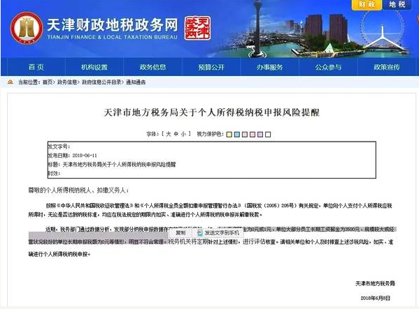
Task: Click the Tianjin Finance round emblem logo
Action: point(27,28)
